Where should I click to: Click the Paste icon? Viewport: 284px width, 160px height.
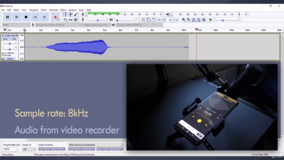pyautogui.click(x=154, y=20)
